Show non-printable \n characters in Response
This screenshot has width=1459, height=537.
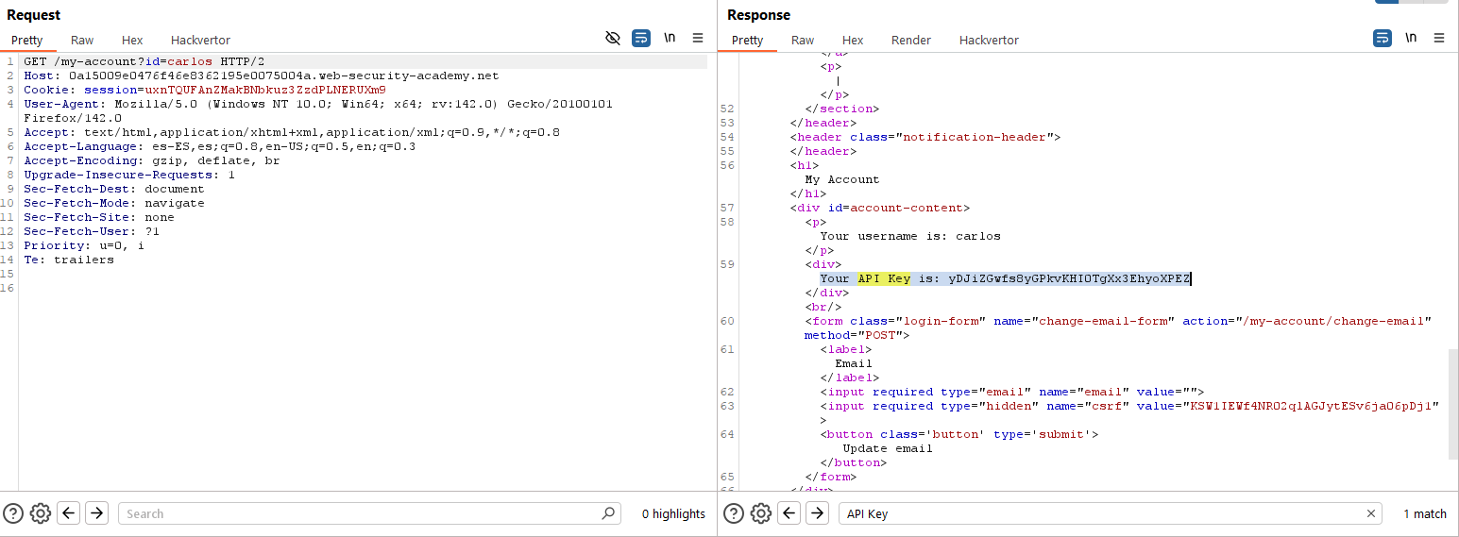tap(1411, 39)
